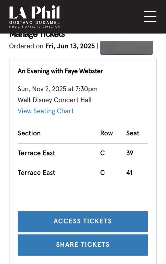166x264 pixels.
Task: Click the Row column header
Action: [x=107, y=133]
